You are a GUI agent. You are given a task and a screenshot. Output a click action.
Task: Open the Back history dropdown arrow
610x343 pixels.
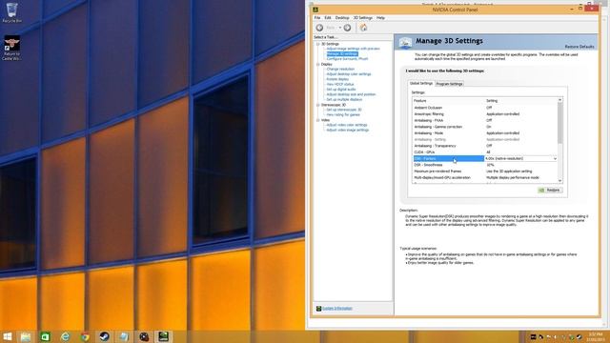(339, 28)
